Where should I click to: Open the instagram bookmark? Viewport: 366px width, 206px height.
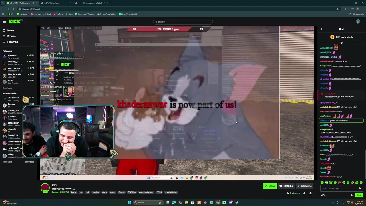click(x=36, y=14)
